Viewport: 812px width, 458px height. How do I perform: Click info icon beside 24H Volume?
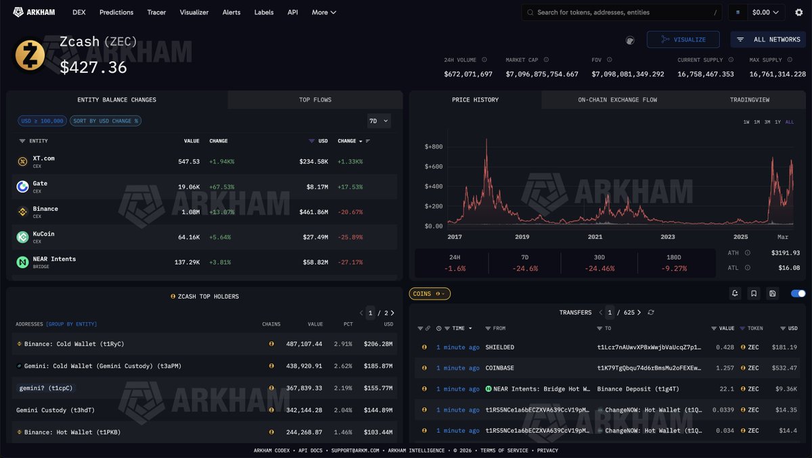coord(484,60)
